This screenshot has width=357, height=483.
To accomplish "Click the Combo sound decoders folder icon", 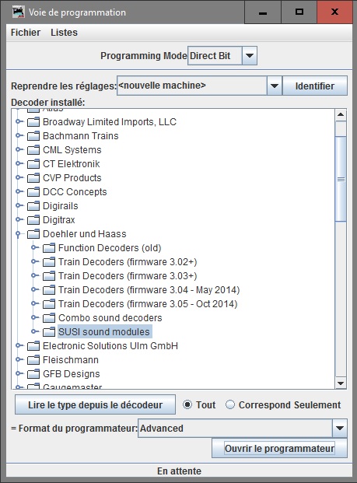I will 49,318.
